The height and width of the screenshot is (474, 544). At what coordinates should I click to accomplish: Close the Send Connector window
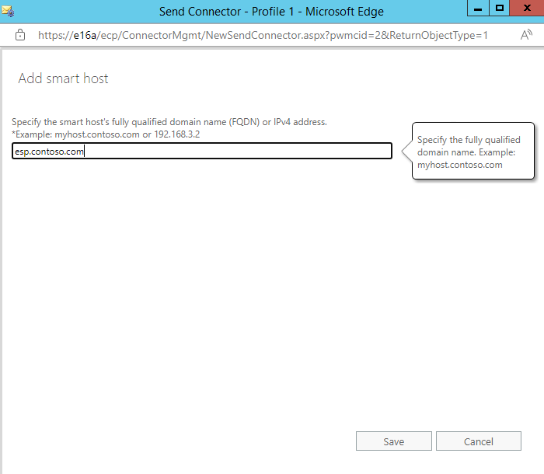527,8
